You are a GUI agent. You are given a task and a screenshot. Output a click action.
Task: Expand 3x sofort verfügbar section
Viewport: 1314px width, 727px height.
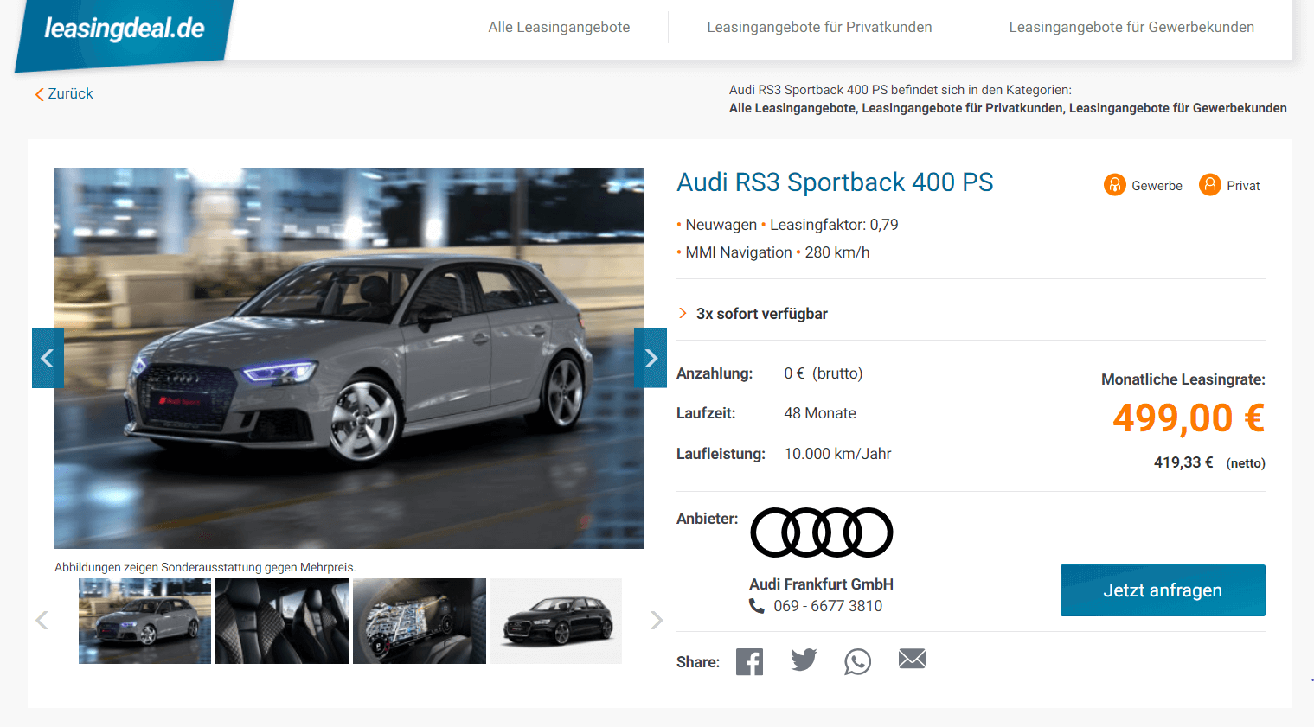tap(753, 314)
